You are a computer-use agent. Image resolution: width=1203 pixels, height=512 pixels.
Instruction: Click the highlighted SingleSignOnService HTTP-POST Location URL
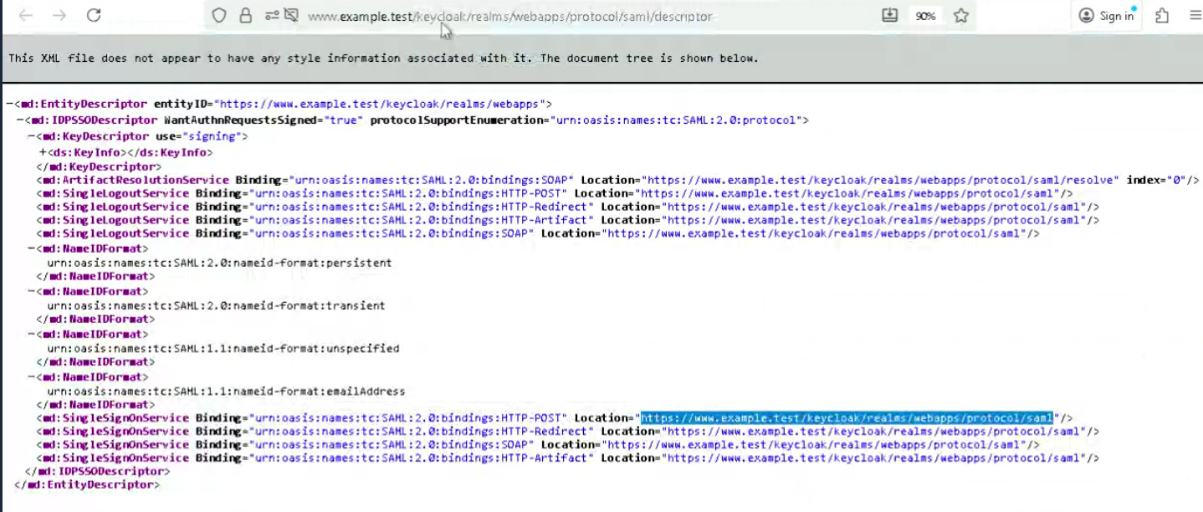pos(847,417)
